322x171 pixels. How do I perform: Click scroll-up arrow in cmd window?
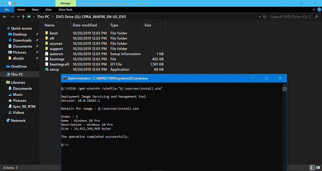tap(284, 85)
